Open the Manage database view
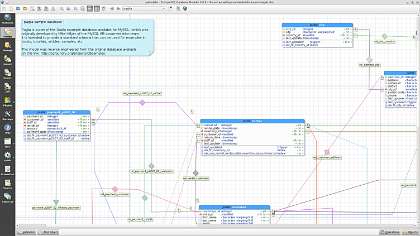This screenshot has width=420, height=236. (7, 46)
